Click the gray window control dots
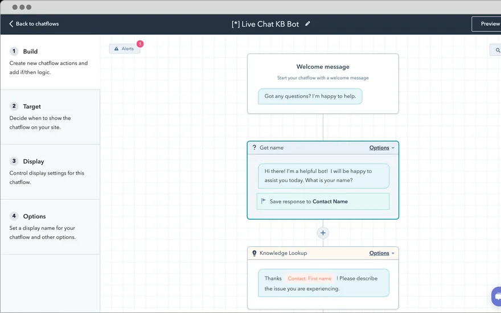The image size is (501, 313). pyautogui.click(x=22, y=7)
